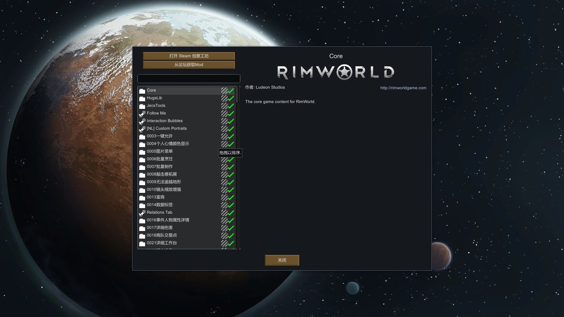
Task: Click drag handle for Follow Me
Action: click(224, 114)
